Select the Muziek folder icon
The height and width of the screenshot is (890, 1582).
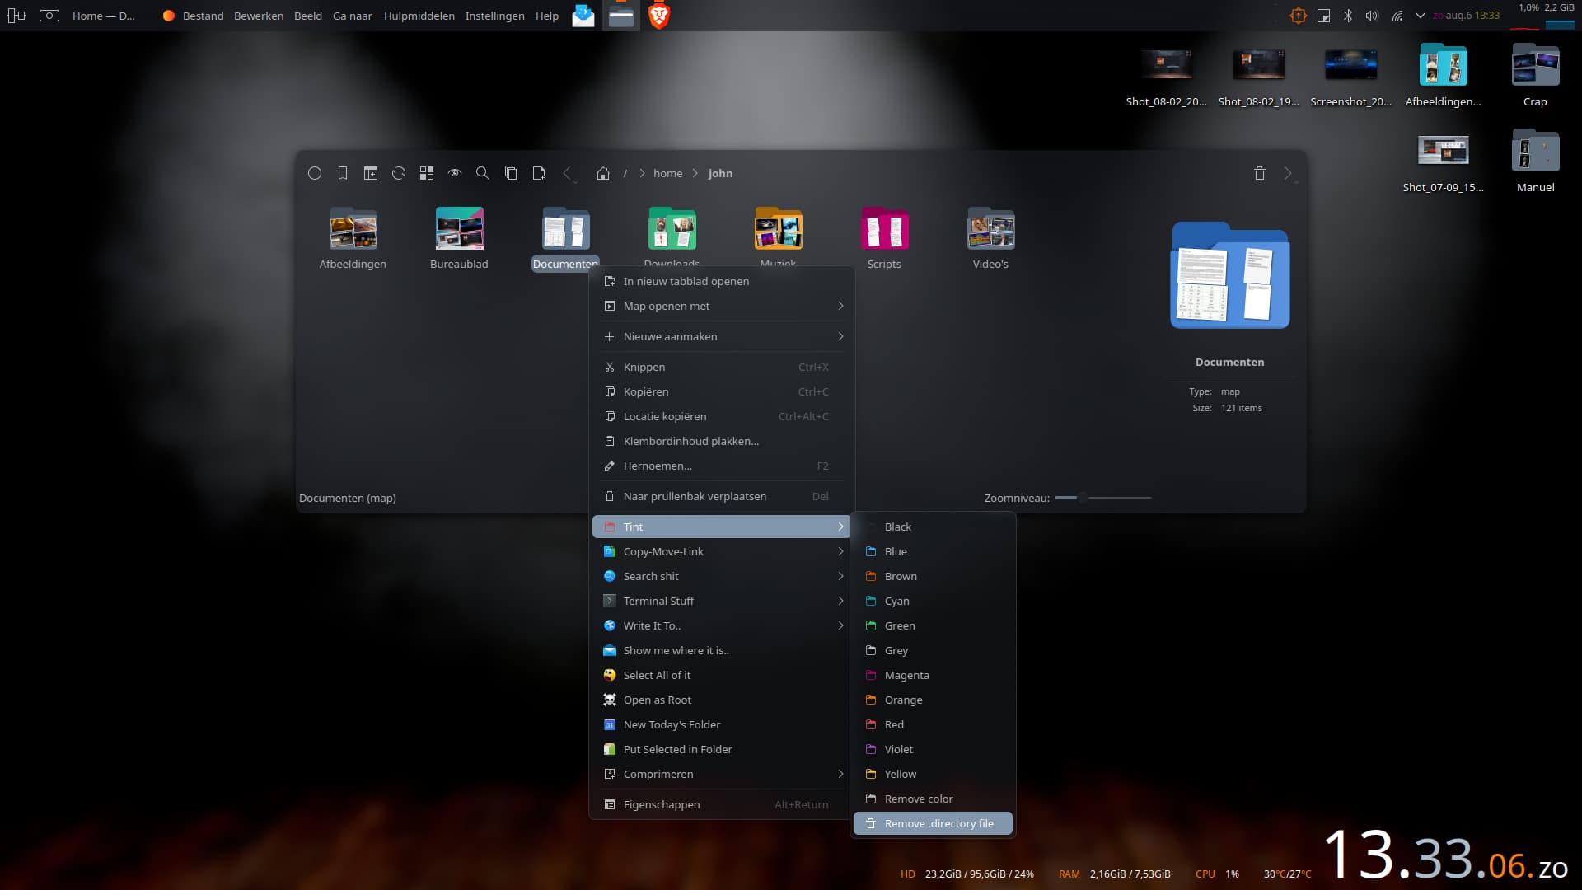(x=779, y=229)
